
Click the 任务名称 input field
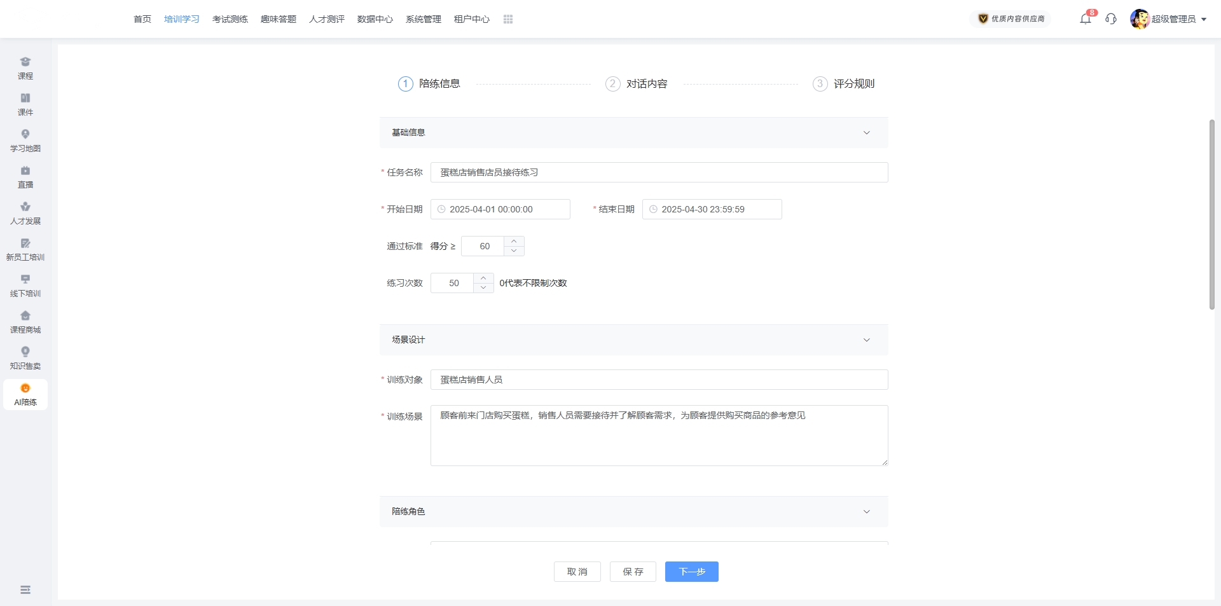(x=659, y=172)
